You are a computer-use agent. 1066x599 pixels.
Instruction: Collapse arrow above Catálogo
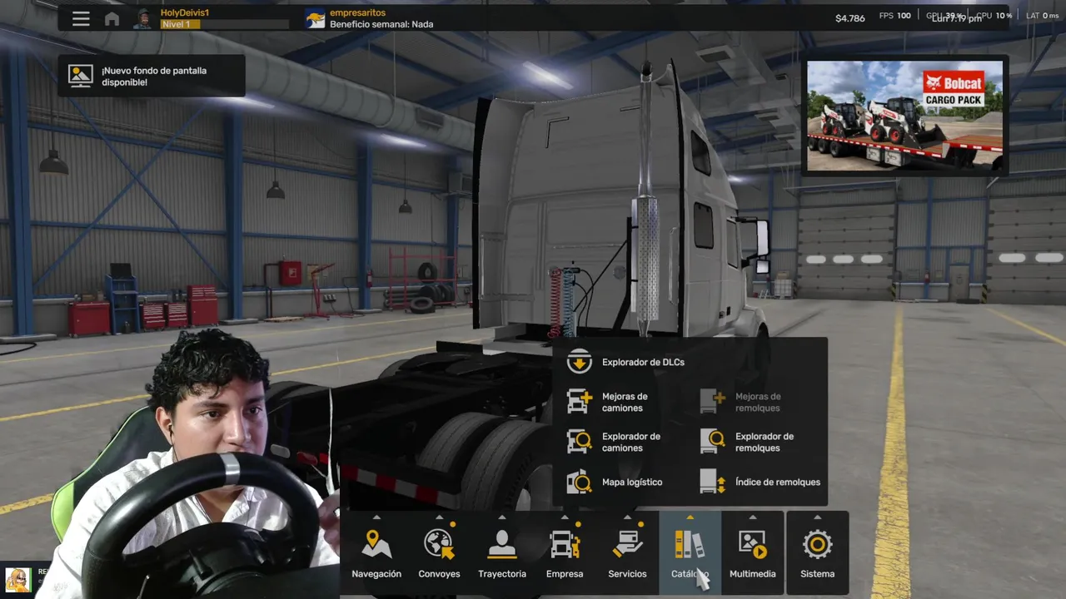[x=690, y=517]
